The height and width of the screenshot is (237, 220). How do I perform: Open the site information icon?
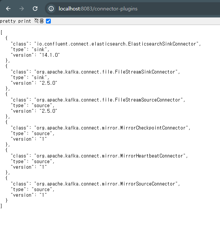click(51, 9)
